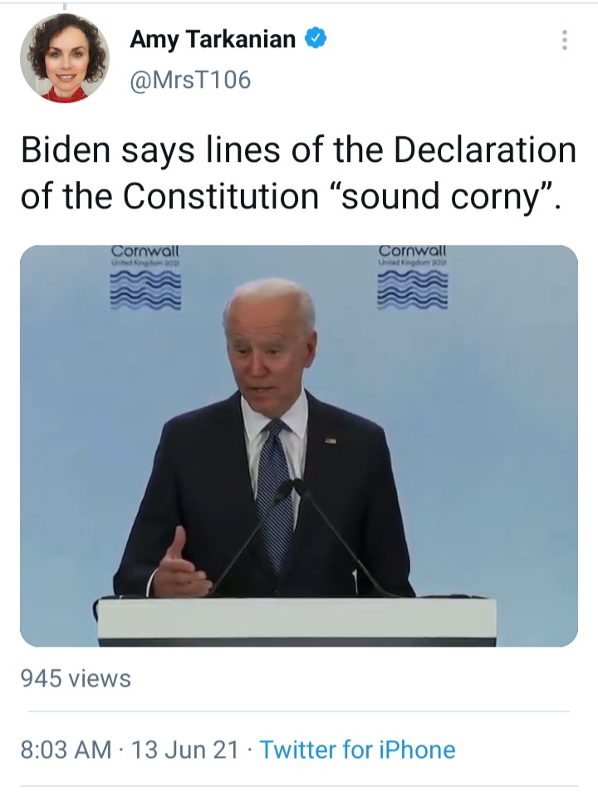Click the white podium in the video

297,621
